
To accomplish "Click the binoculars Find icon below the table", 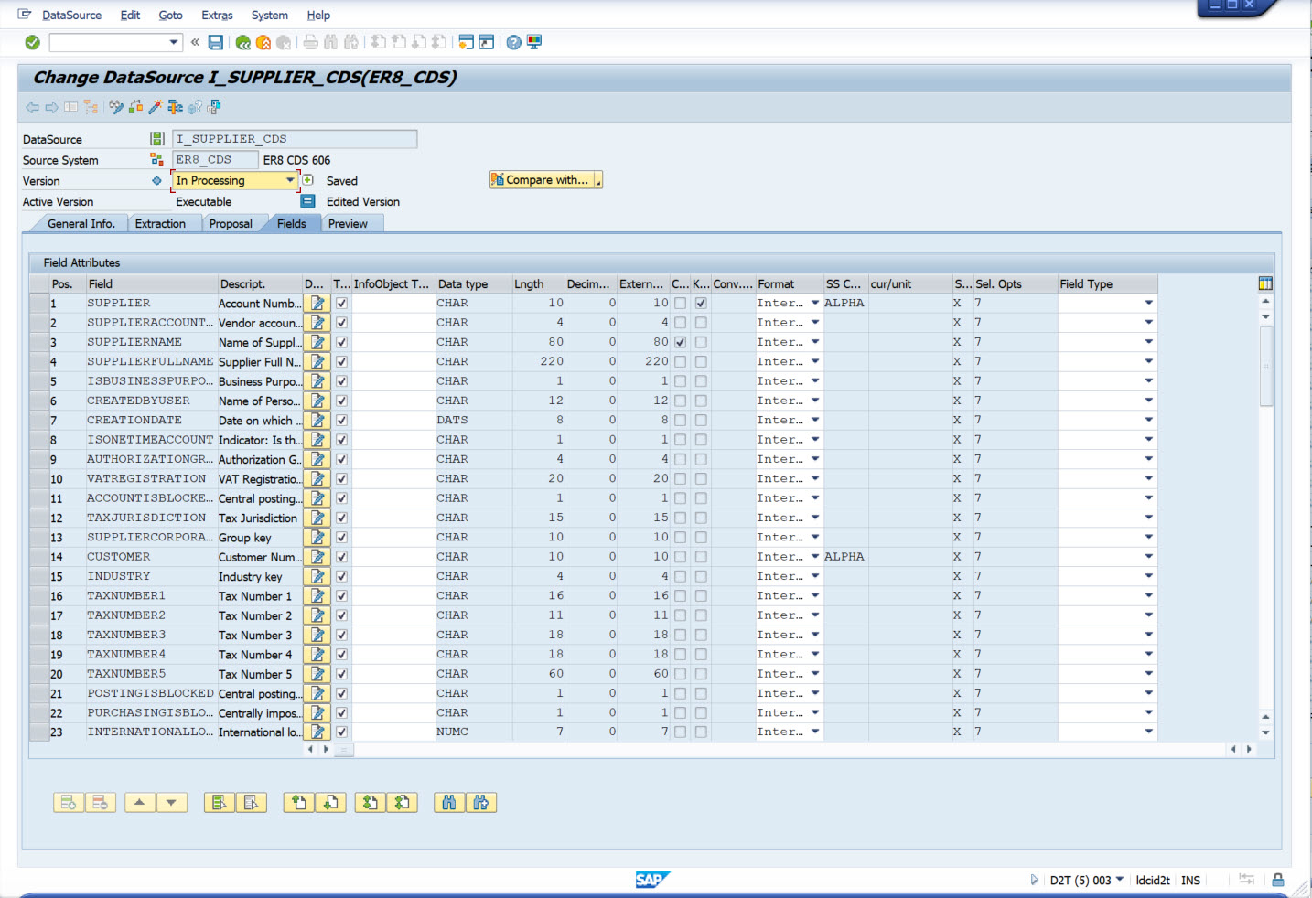I will [x=448, y=803].
